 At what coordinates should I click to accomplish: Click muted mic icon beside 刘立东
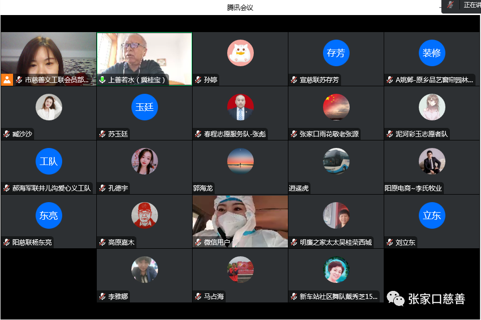390,242
